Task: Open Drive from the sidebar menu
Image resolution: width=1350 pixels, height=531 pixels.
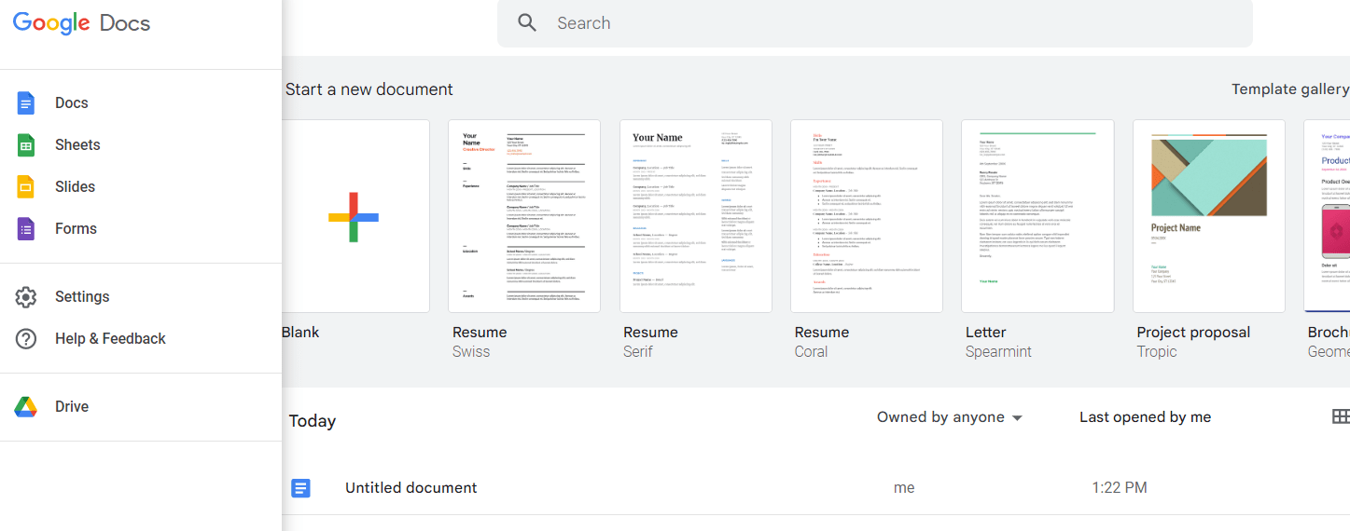Action: point(141,406)
